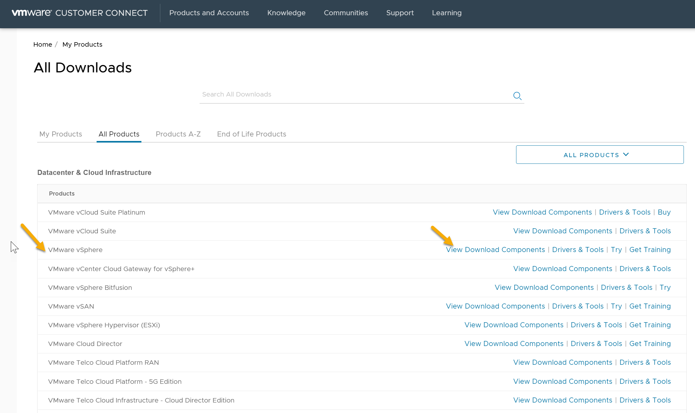695x413 pixels.
Task: Click the My Products breadcrumb
Action: (82, 44)
